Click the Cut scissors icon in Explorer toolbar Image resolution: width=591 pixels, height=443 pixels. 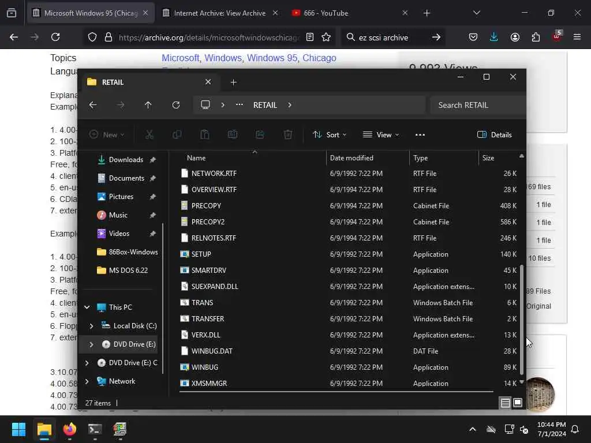tap(149, 134)
